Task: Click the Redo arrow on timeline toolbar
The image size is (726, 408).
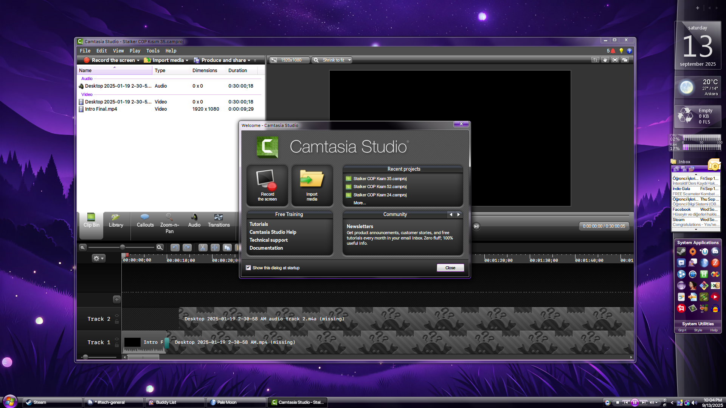Action: click(x=187, y=247)
